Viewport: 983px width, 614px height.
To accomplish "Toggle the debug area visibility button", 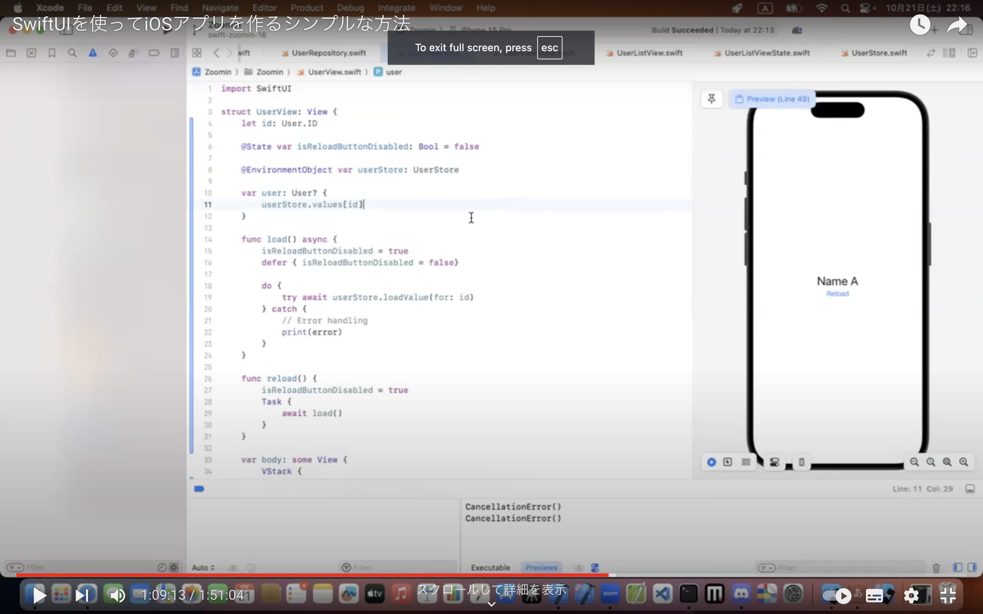I will pos(970,489).
